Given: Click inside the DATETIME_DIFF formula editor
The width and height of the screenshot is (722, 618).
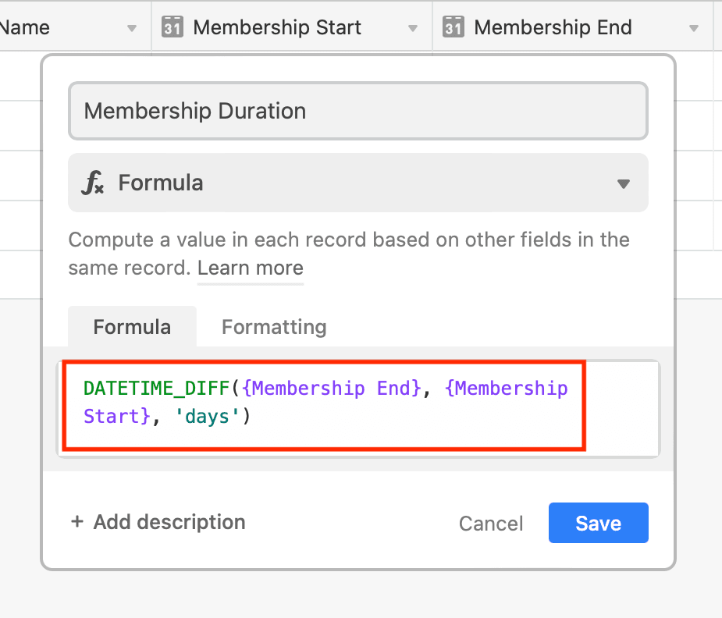Looking at the screenshot, I should (x=358, y=409).
